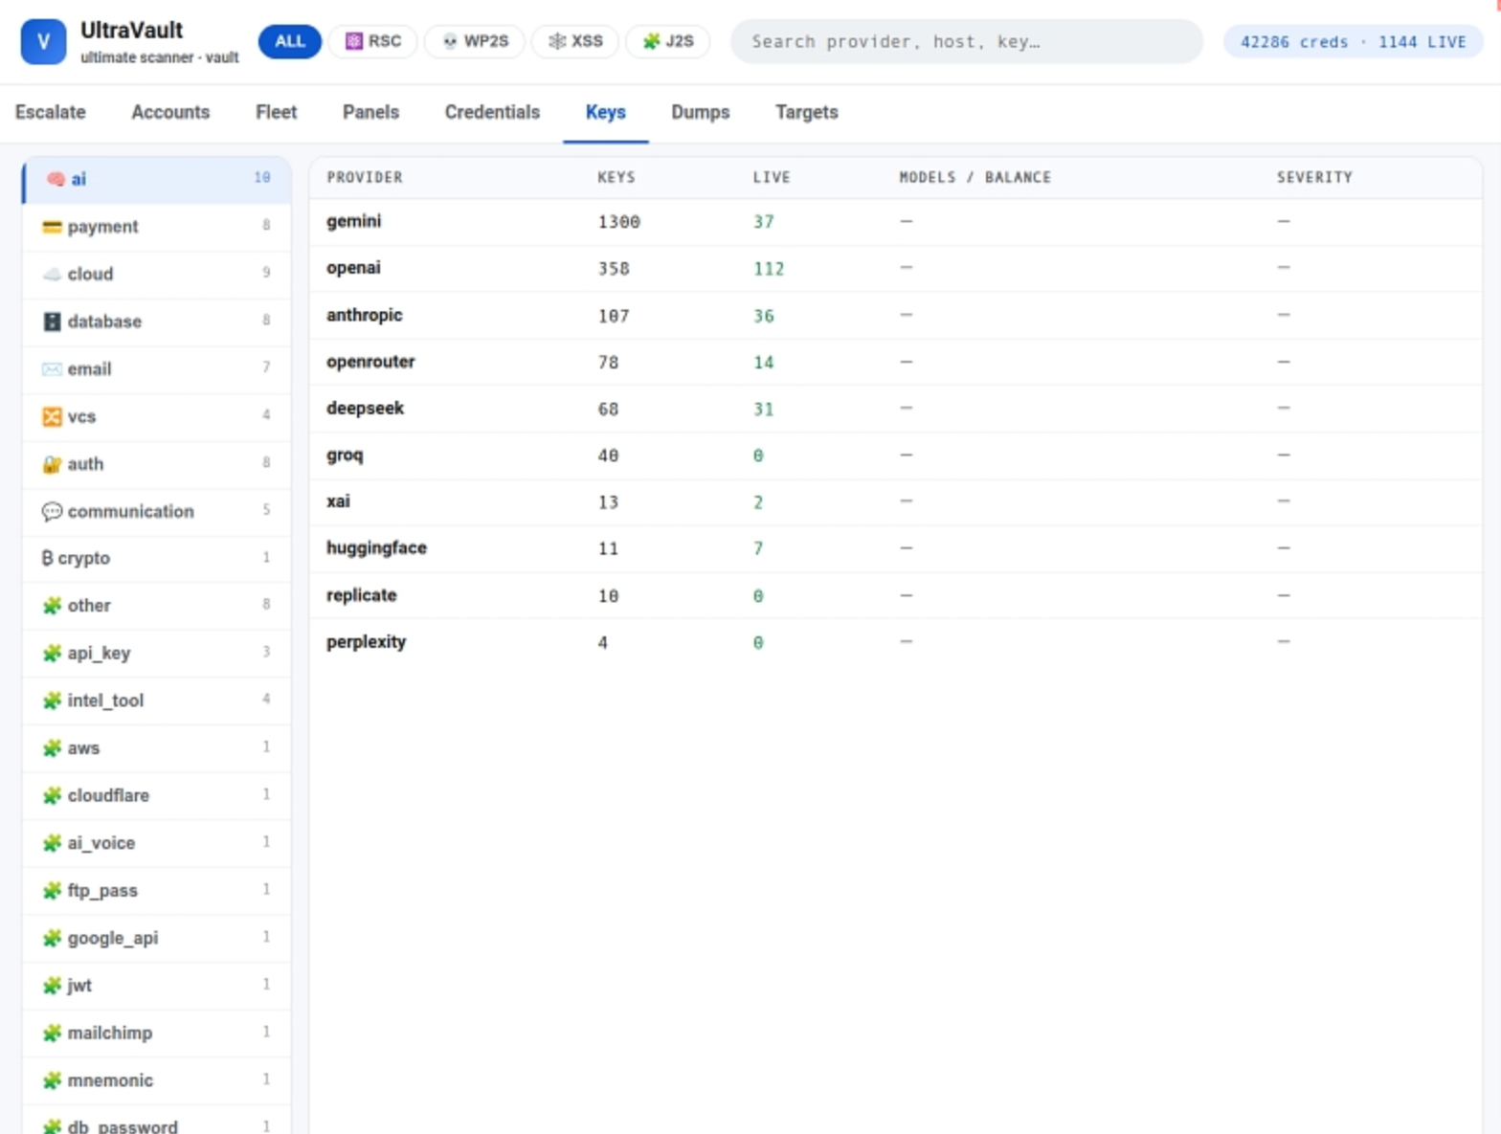
Task: Click the ultimate scanner · vault subtitle
Action: 159,58
